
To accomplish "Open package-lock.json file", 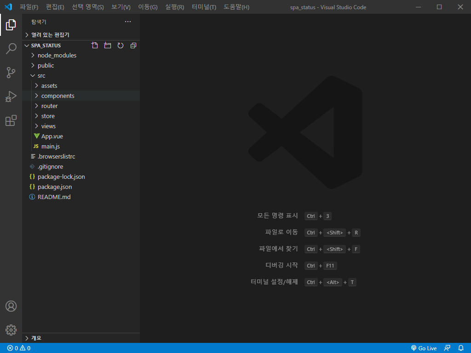I will pyautogui.click(x=81, y=177).
